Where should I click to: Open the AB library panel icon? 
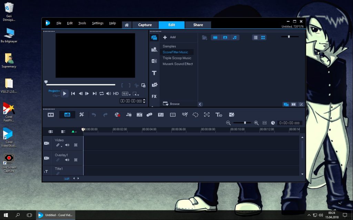click(154, 61)
